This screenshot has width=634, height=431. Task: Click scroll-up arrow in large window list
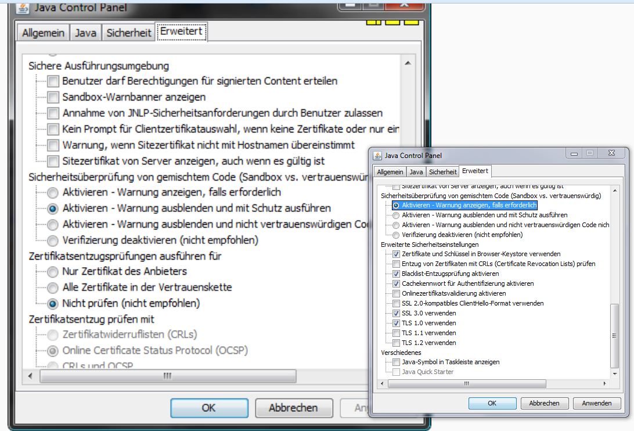[x=408, y=63]
